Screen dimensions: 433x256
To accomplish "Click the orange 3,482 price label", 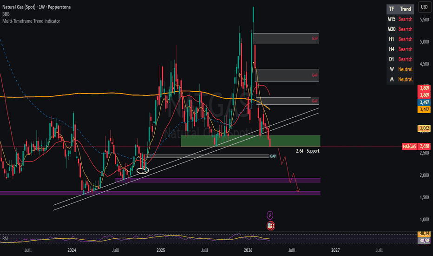I will tap(424, 109).
